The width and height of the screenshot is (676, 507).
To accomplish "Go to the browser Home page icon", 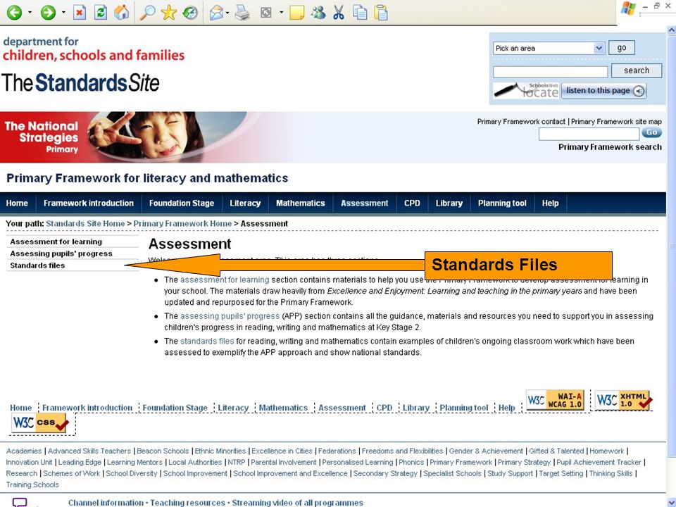I will point(122,13).
